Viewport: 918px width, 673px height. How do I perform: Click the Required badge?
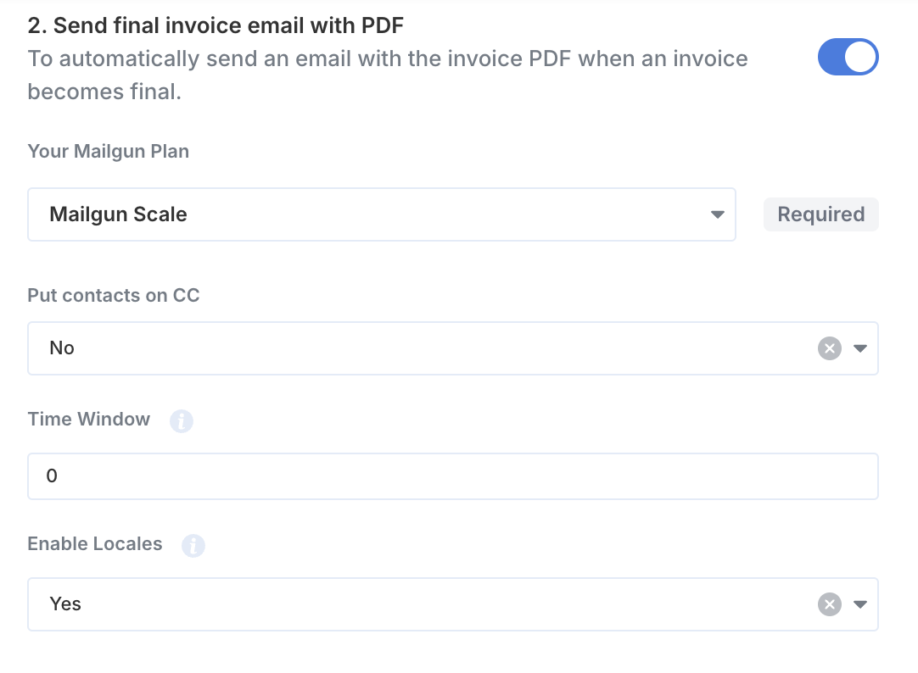coord(820,214)
